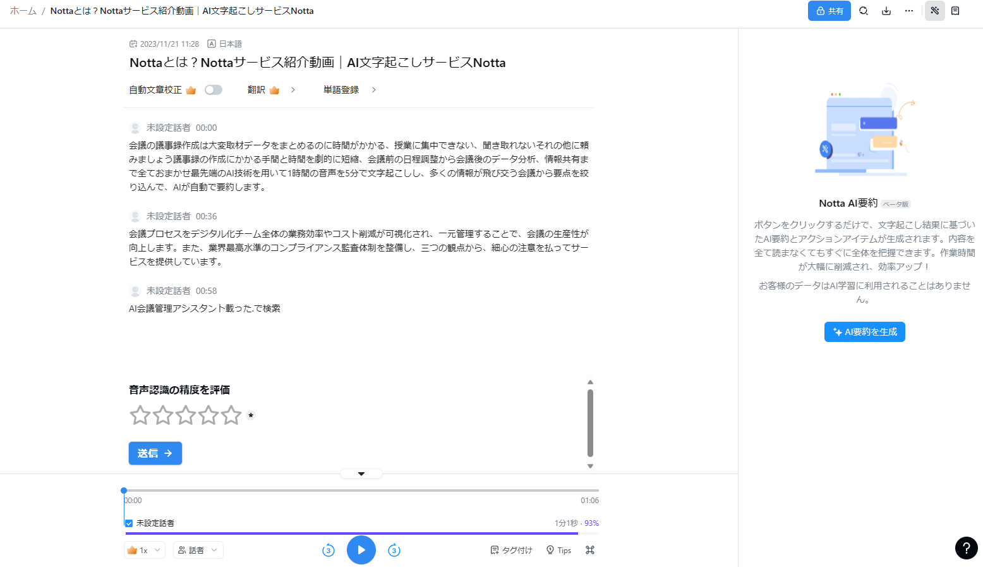Click the calendar date icon beside 2023/11/21

[x=133, y=44]
